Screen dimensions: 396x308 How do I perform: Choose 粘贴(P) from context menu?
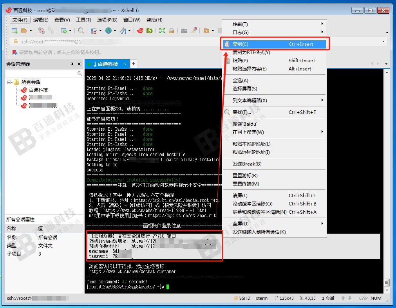pyautogui.click(x=275, y=61)
